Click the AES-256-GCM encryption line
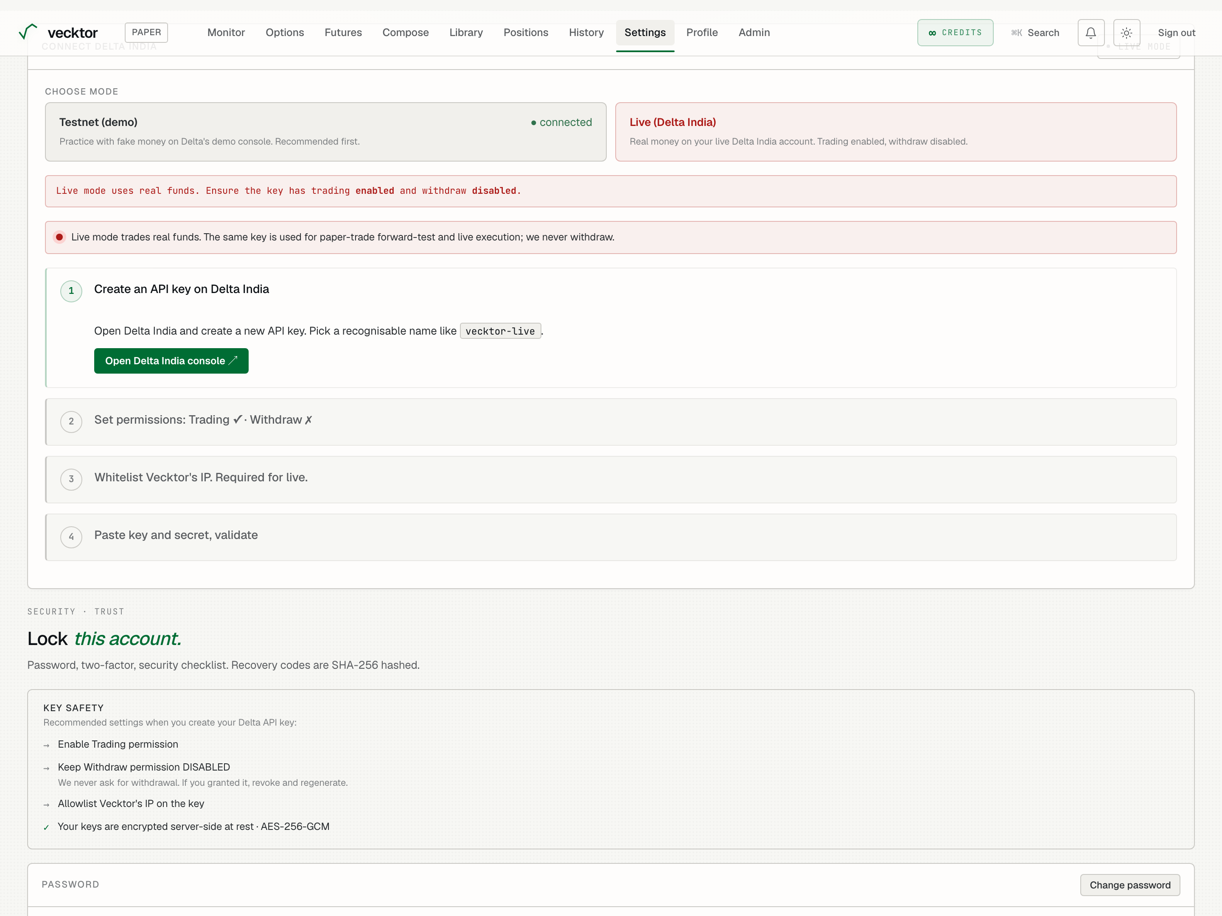Image resolution: width=1222 pixels, height=916 pixels. (193, 827)
